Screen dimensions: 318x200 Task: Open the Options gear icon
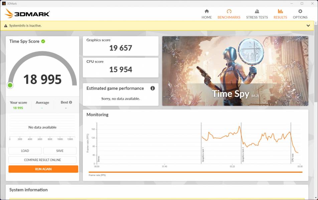[300, 11]
